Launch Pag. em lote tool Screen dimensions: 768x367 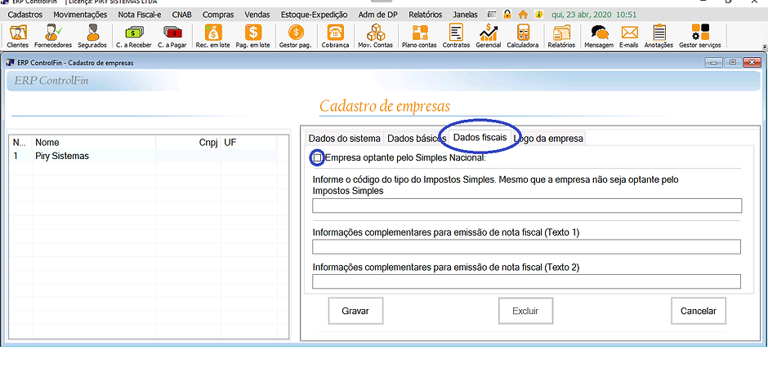coord(252,37)
